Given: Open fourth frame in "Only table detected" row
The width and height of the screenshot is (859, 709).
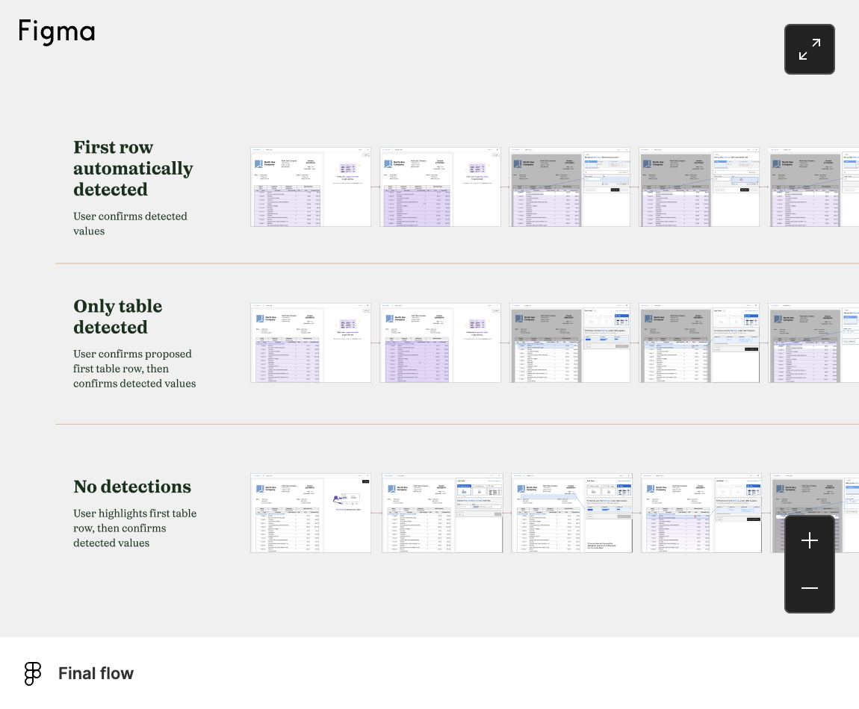Looking at the screenshot, I should coord(699,343).
